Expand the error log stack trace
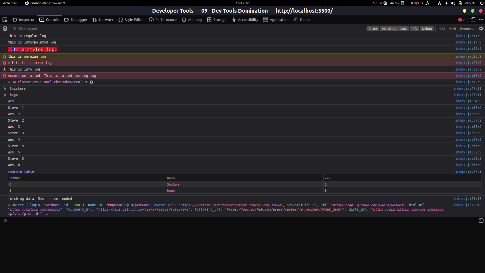 (x=9, y=63)
